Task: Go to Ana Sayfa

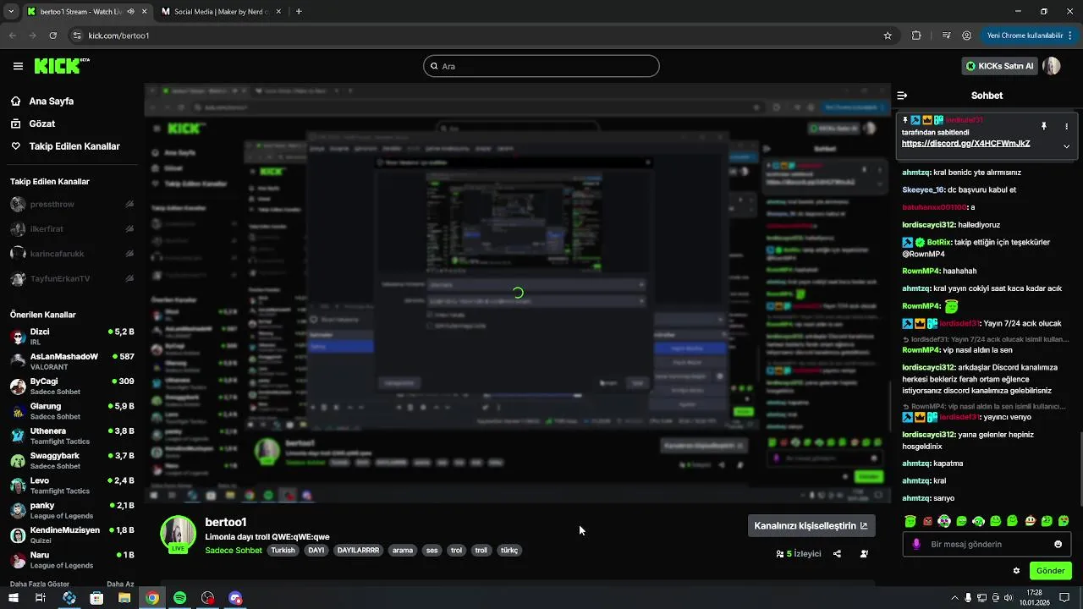Action: point(52,101)
